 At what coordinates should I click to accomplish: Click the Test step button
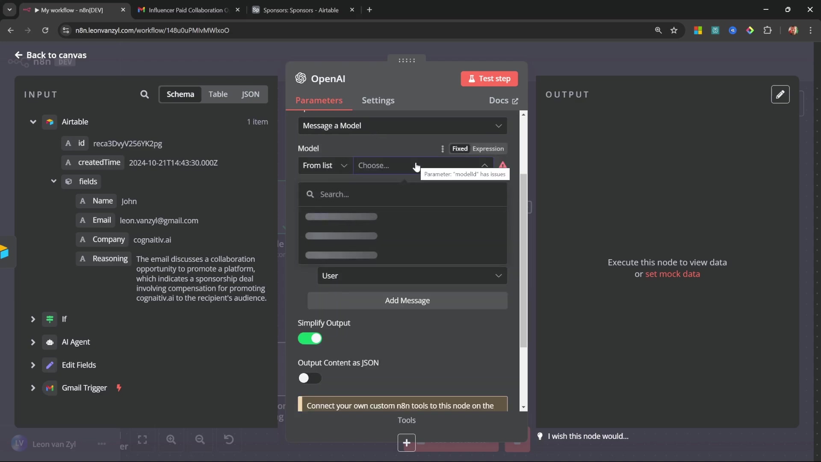click(489, 79)
